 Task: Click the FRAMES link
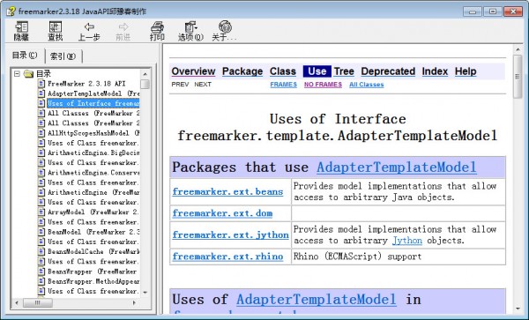(x=283, y=85)
